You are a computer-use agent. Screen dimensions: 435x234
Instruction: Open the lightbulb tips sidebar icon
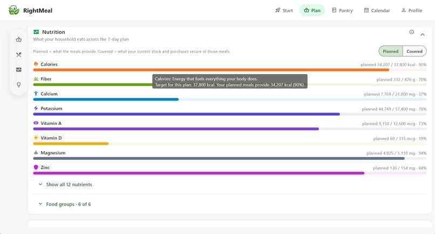(x=18, y=84)
